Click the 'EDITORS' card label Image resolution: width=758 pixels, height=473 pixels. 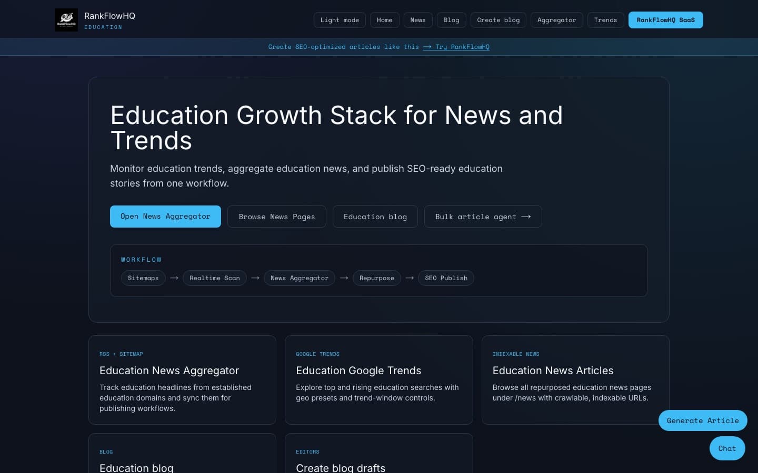point(307,452)
